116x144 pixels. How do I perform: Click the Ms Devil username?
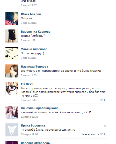pos(27,84)
